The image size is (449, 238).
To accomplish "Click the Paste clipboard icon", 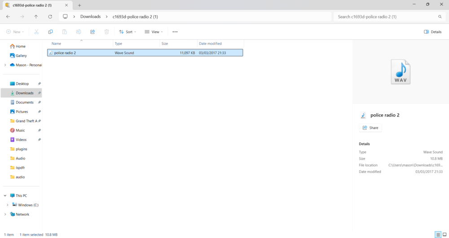I will point(64,32).
